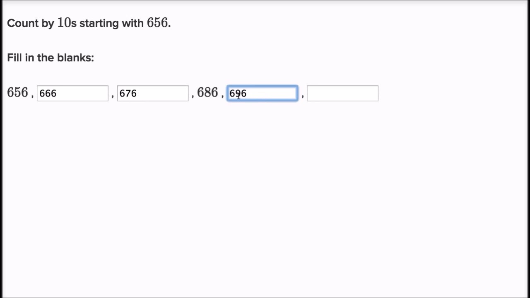This screenshot has width=530, height=298.
Task: Click the word "with" in the heading
Action: (132, 23)
